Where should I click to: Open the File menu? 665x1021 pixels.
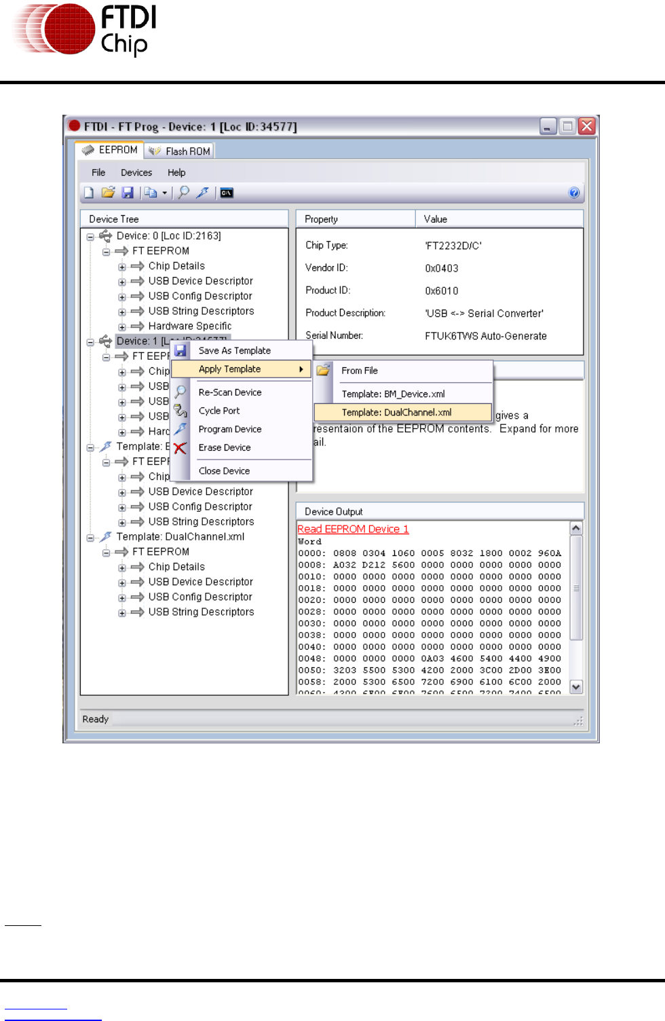click(x=98, y=172)
